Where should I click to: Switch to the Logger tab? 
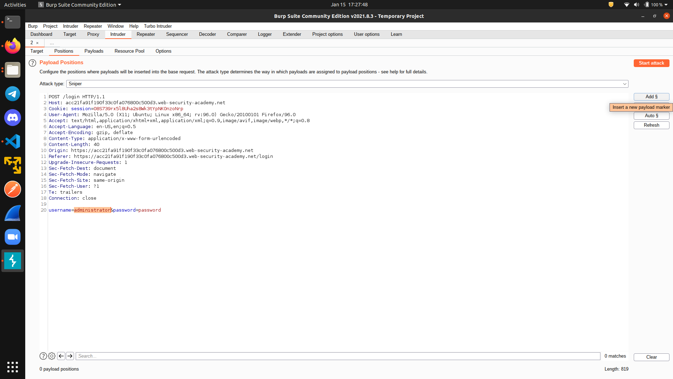[265, 34]
